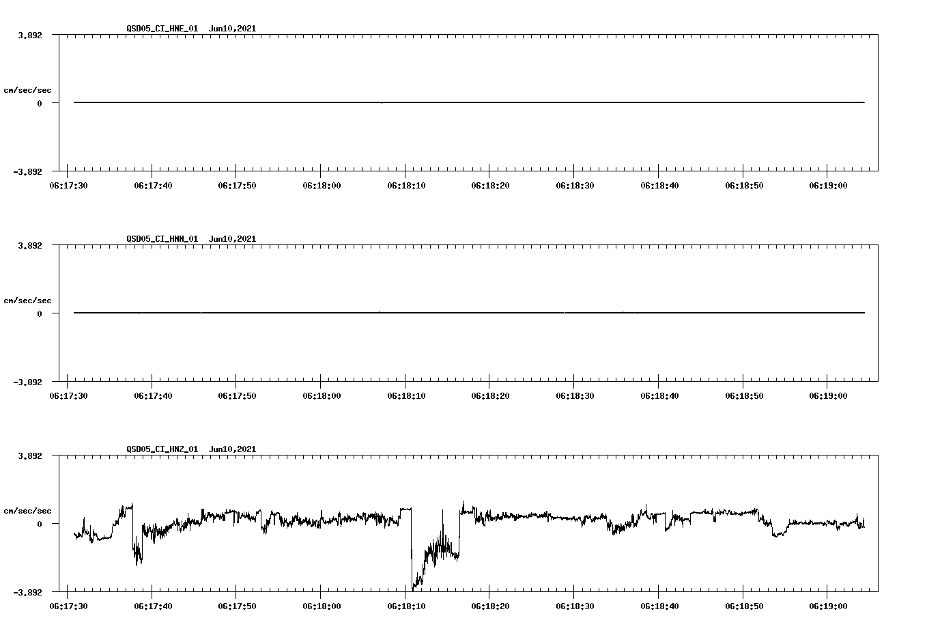Select 06:17:30 time label under HNN plot
Screen dimensions: 927x631
pos(68,396)
